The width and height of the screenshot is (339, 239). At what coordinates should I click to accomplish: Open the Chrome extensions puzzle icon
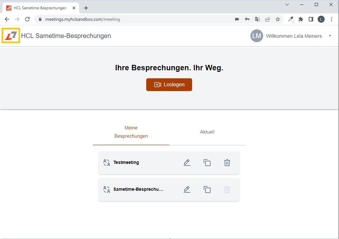300,19
